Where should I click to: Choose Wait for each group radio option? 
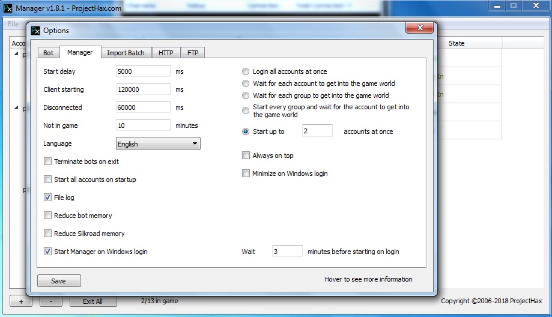[x=246, y=95]
